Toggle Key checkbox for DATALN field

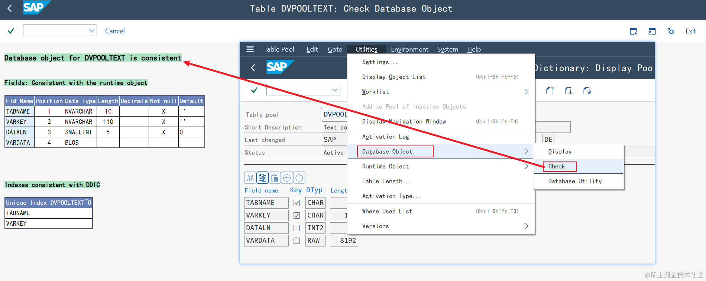(x=297, y=228)
